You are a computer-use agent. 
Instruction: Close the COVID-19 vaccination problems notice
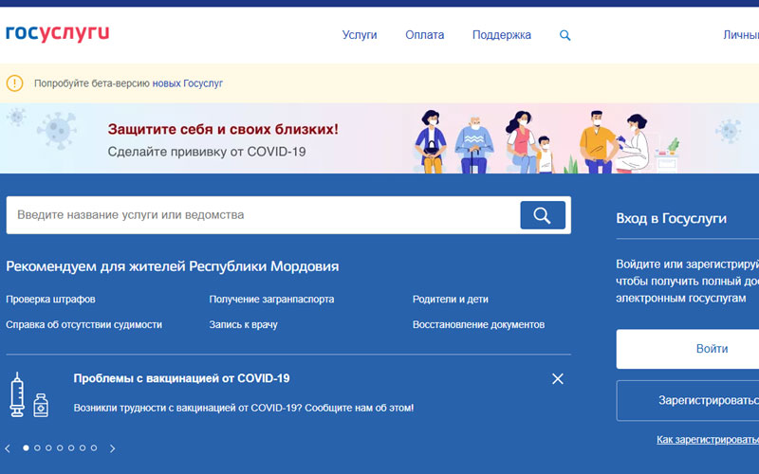(x=558, y=378)
